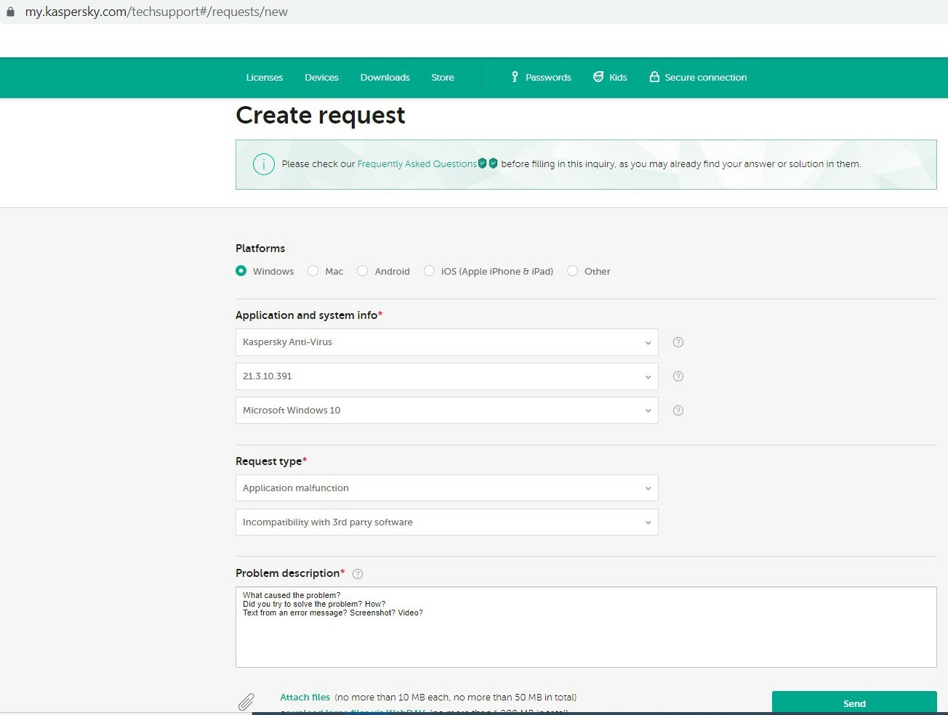Click the Send button
Image resolution: width=948 pixels, height=715 pixels.
(854, 703)
